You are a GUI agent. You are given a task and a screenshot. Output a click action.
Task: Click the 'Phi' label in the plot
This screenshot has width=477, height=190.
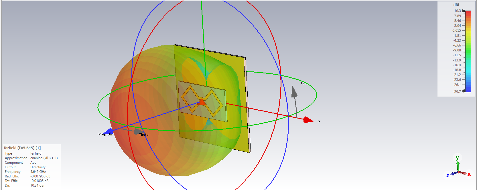click(303, 83)
